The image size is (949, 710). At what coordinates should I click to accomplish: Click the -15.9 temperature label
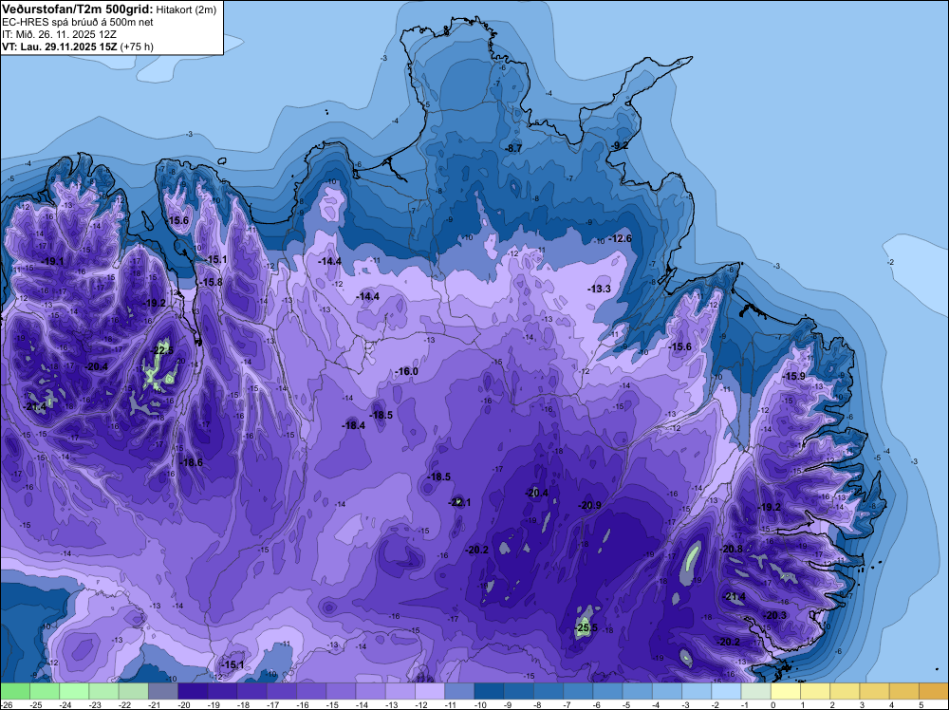pos(794,376)
